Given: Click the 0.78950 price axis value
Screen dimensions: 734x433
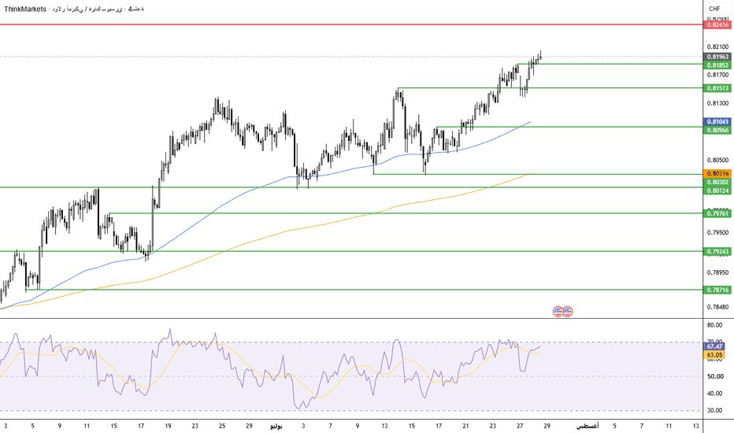Looking at the screenshot, I should pos(717,272).
